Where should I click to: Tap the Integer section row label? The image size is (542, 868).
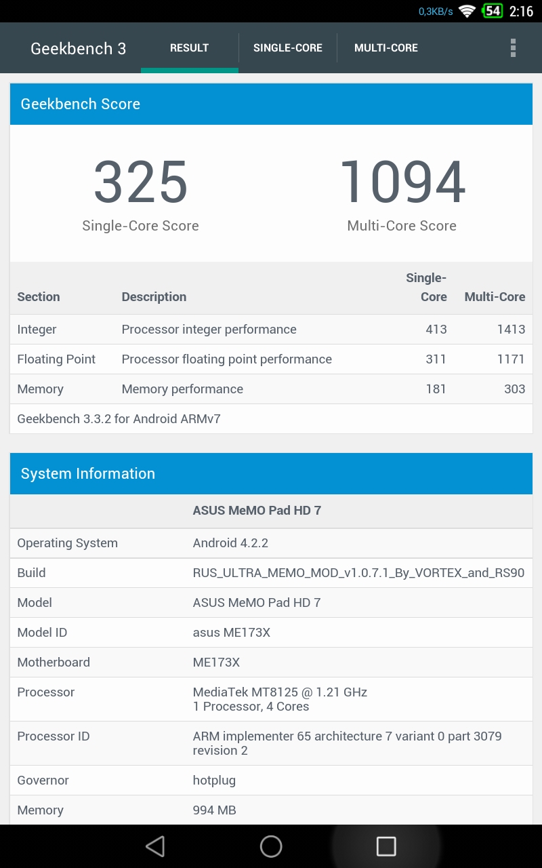37,330
